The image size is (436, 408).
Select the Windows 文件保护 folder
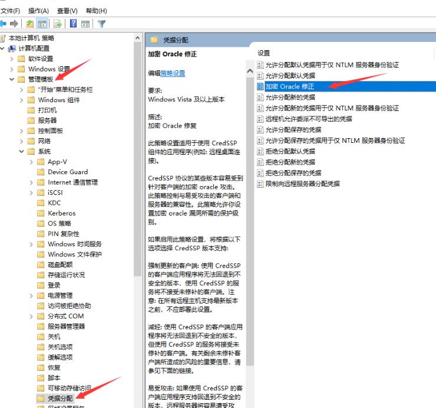click(x=74, y=254)
